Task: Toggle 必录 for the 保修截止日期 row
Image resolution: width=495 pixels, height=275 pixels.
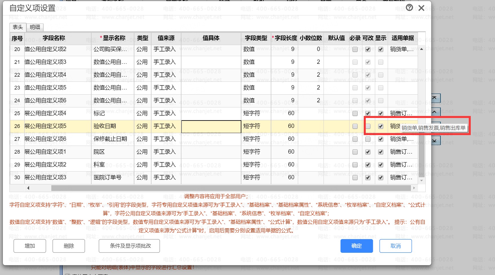Action: [355, 139]
